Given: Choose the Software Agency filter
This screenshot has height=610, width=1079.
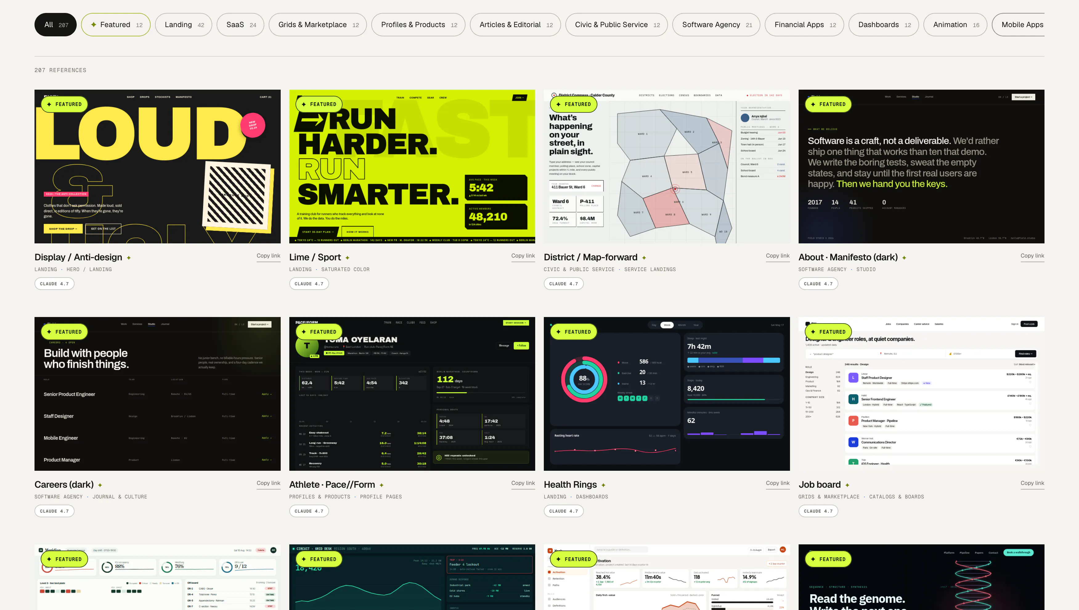Looking at the screenshot, I should point(716,25).
